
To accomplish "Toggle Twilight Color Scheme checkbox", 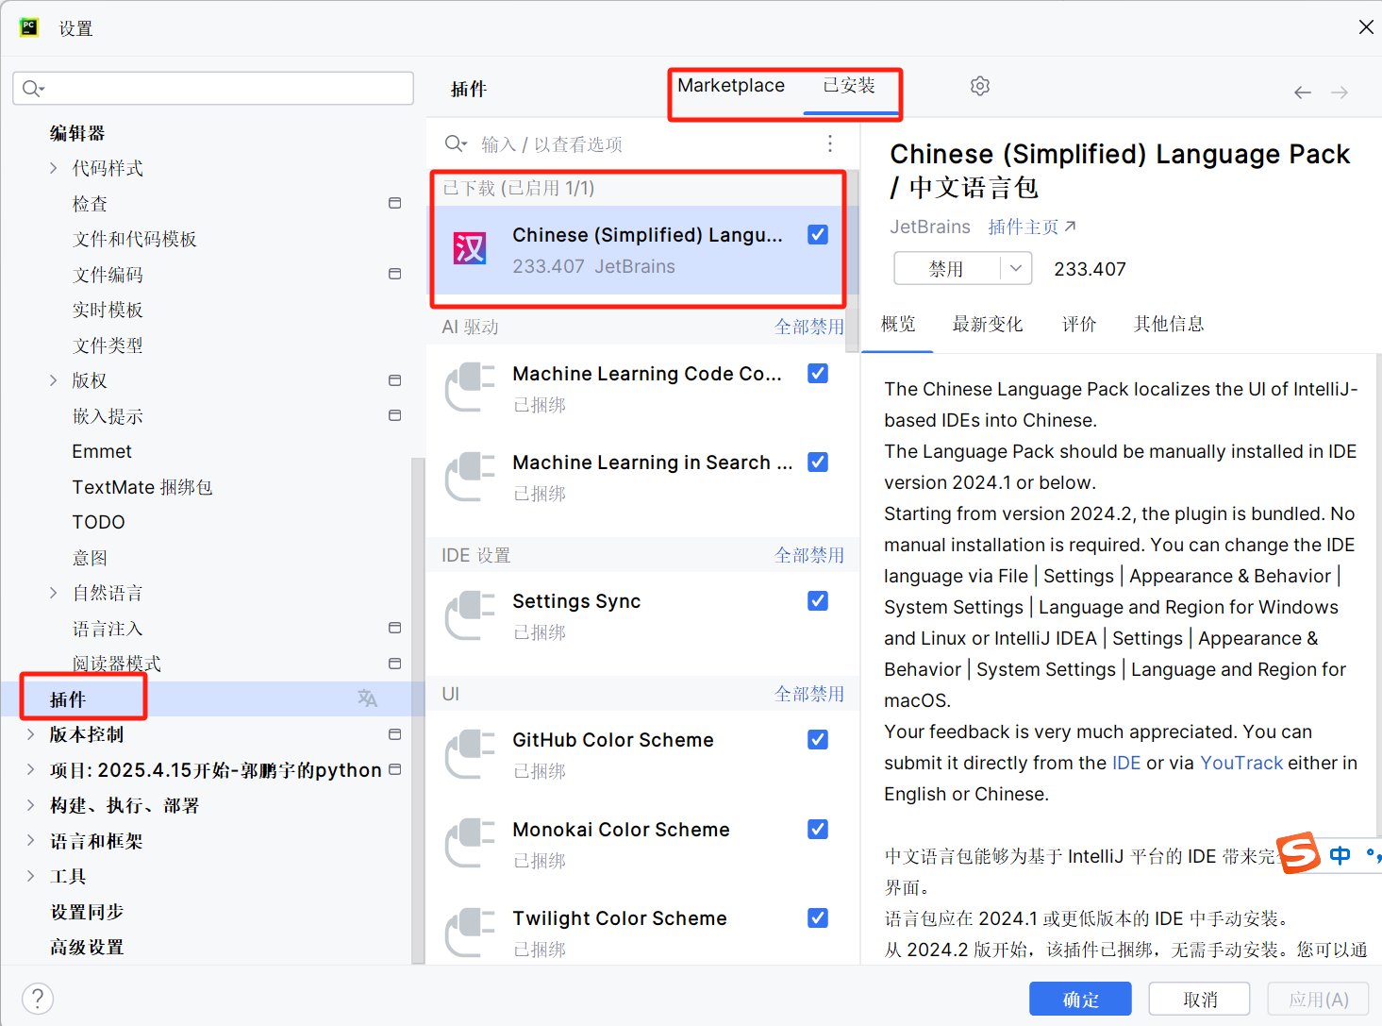I will pos(818,918).
